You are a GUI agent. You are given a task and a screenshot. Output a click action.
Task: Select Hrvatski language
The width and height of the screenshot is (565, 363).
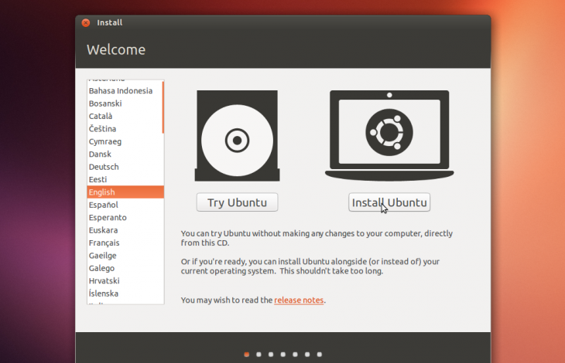tap(125, 280)
